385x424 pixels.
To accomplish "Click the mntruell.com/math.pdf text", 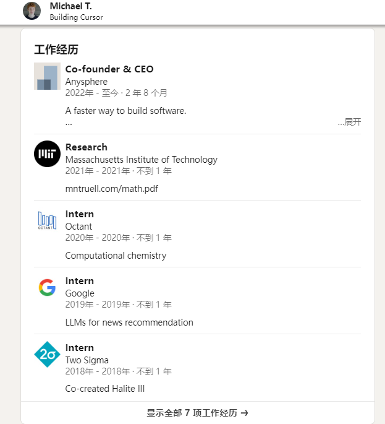I will (111, 188).
